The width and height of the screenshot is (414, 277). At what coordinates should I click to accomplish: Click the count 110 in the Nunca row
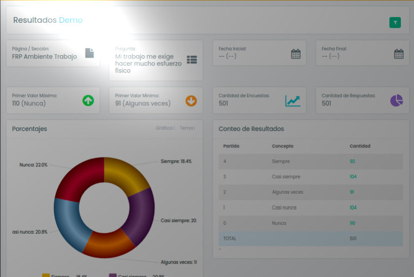pyautogui.click(x=352, y=223)
